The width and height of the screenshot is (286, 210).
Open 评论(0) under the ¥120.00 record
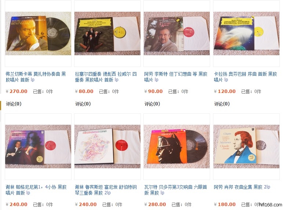tap(222, 104)
